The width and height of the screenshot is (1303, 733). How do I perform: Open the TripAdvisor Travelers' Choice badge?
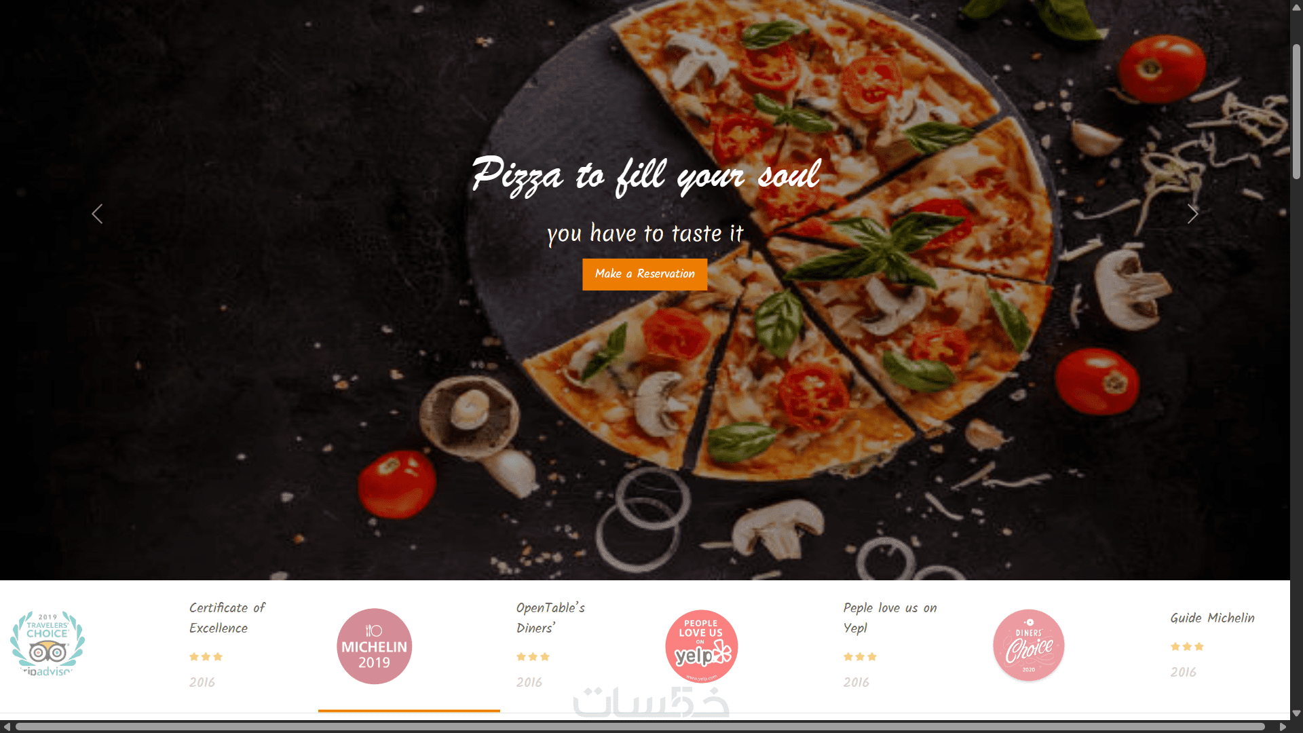click(48, 644)
